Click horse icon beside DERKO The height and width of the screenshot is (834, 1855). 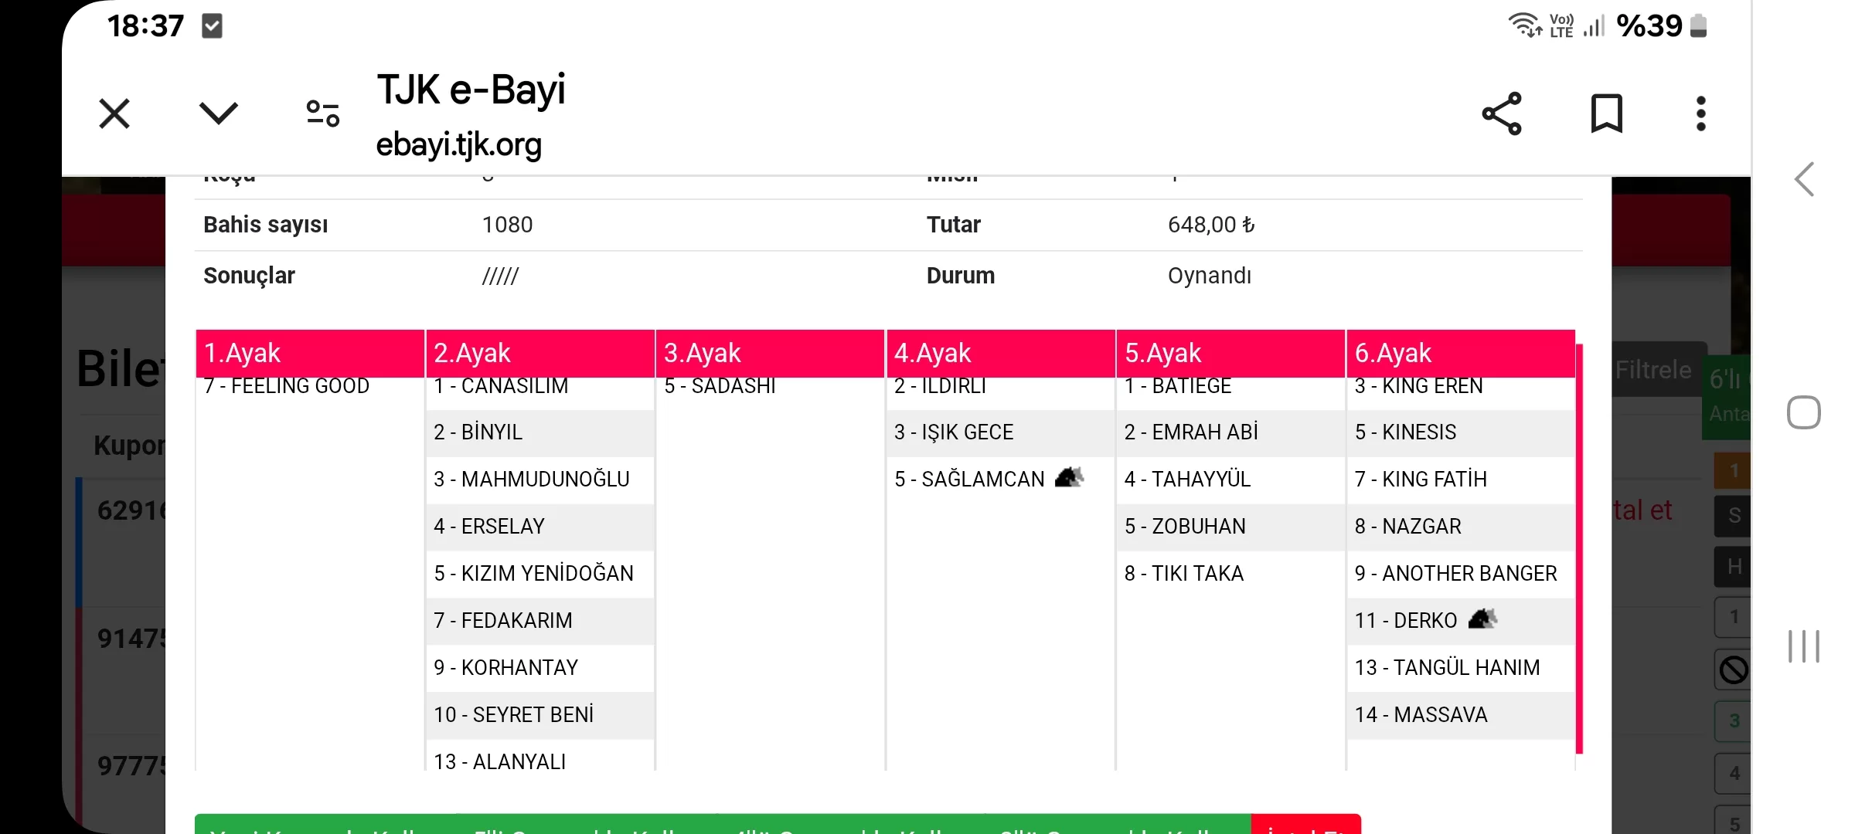pyautogui.click(x=1482, y=619)
